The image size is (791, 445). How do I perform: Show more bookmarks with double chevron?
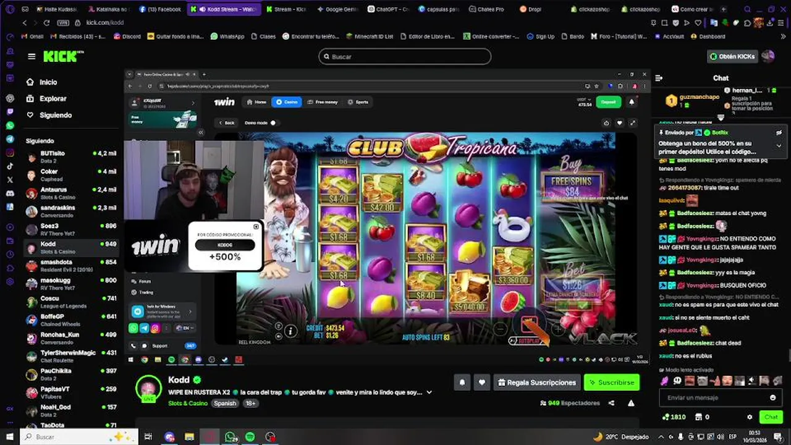coord(783,36)
